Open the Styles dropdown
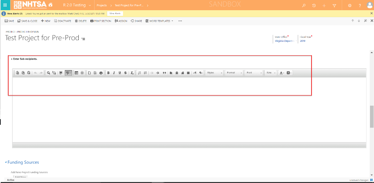Screen dimensions: 374x183 coord(214,73)
